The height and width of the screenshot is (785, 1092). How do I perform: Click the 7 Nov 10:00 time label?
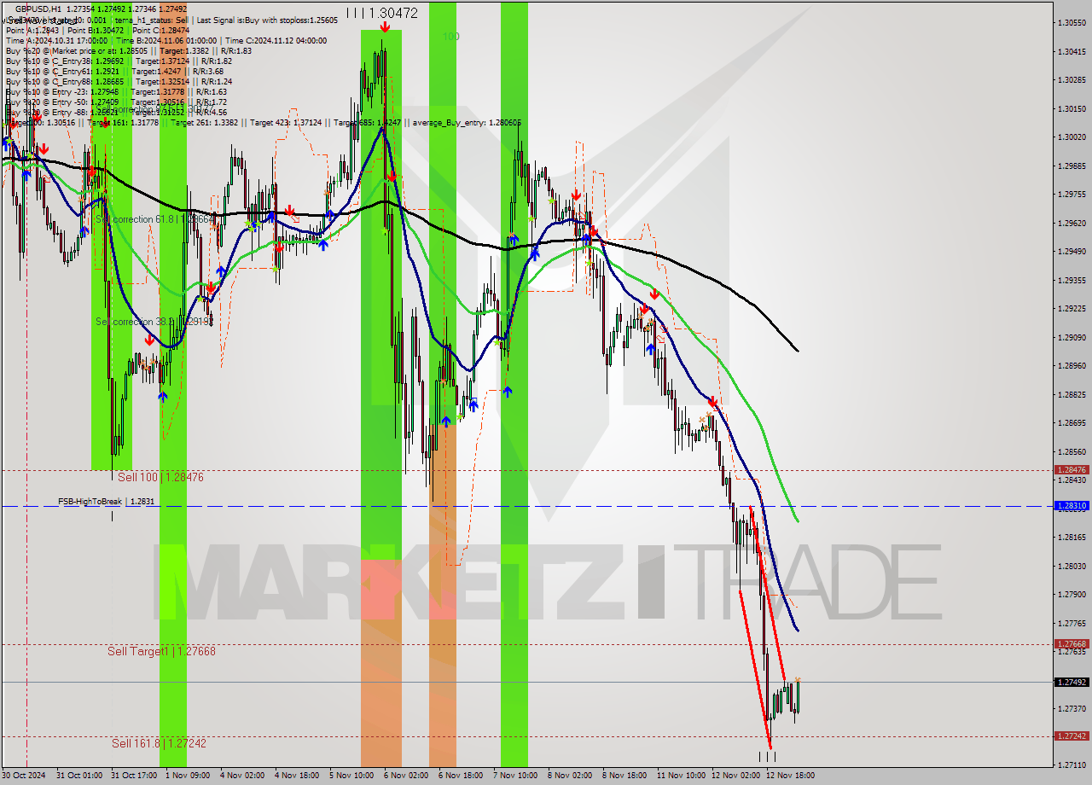[x=515, y=776]
